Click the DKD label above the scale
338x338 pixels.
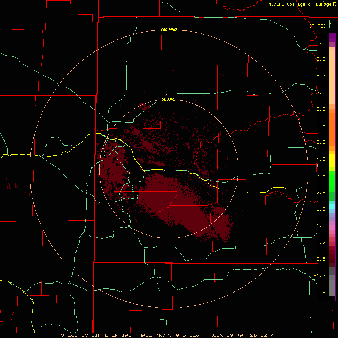coord(330,23)
